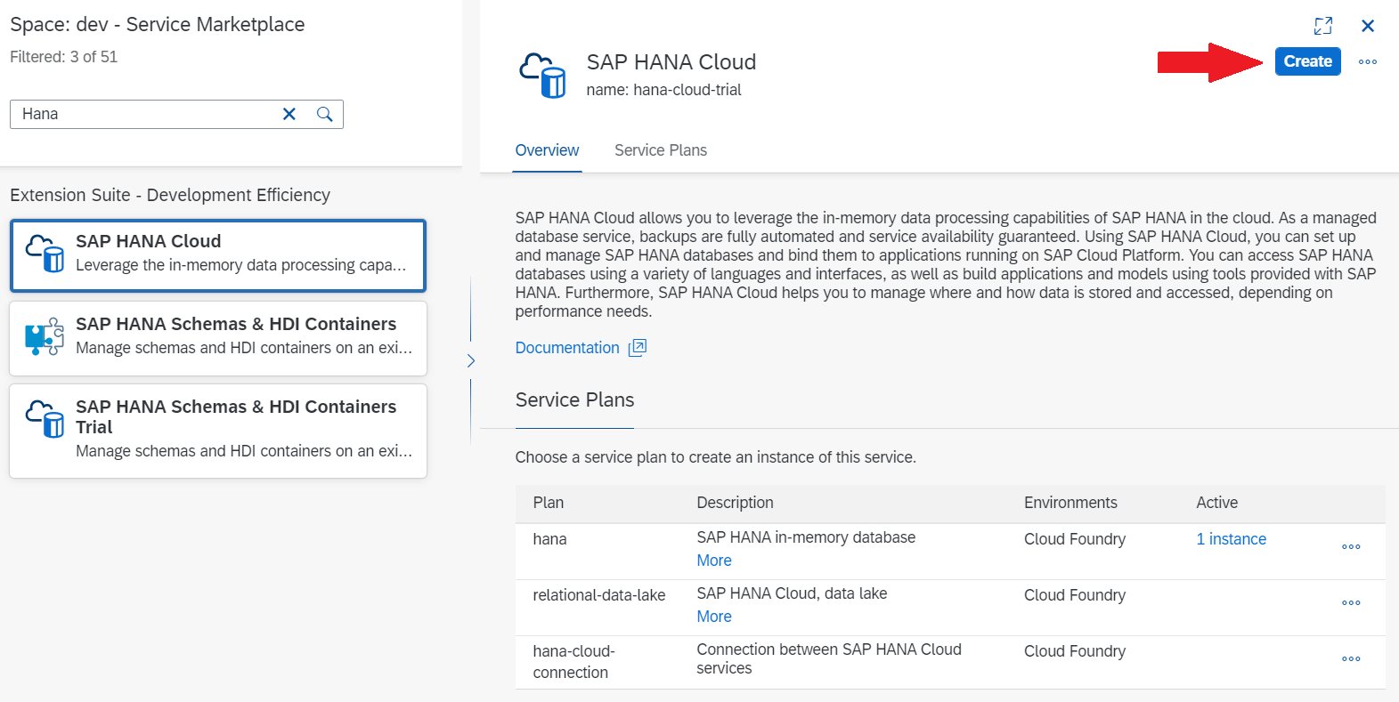The width and height of the screenshot is (1399, 702).
Task: Collapse the panel using splitter arrow
Action: (x=471, y=360)
